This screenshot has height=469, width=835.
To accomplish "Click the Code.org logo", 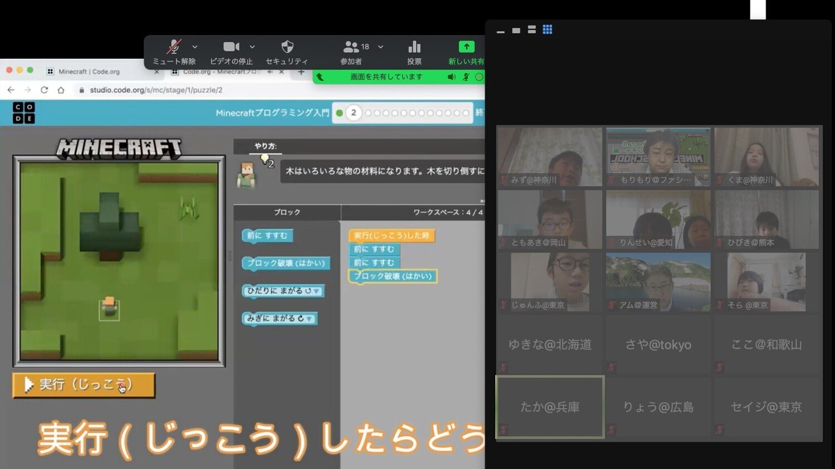I will (24, 113).
